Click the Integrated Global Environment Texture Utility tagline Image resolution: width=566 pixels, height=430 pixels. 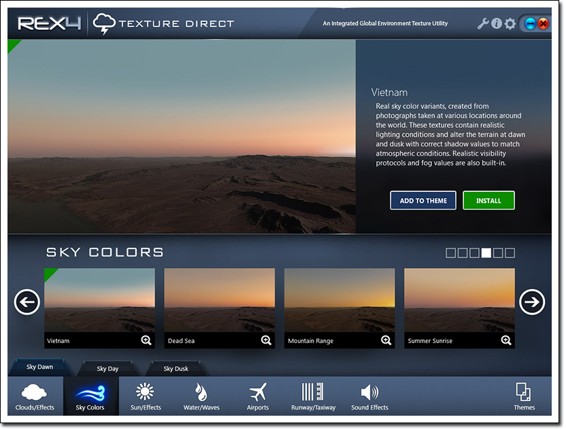tap(385, 23)
